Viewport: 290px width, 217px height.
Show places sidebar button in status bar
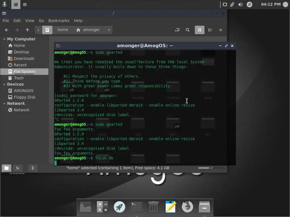(x=7, y=168)
